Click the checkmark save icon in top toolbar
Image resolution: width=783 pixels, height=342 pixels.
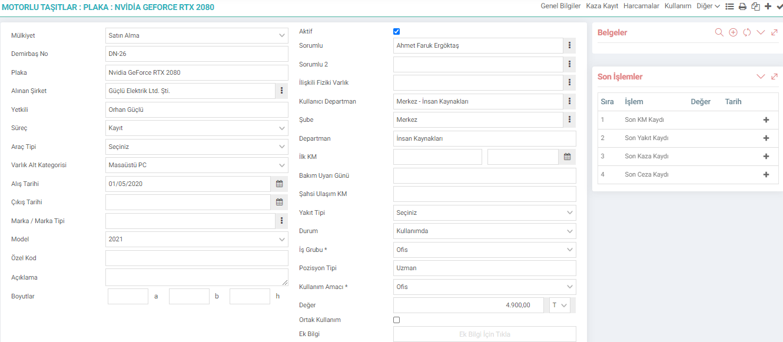click(x=779, y=6)
